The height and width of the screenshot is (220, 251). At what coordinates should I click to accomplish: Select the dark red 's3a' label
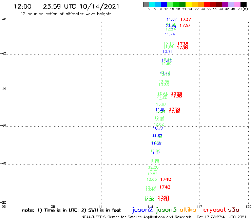coord(234,210)
